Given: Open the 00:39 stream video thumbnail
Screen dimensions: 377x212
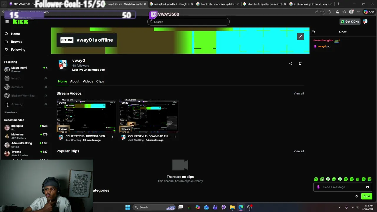Looking at the screenshot, I should tap(149, 116).
